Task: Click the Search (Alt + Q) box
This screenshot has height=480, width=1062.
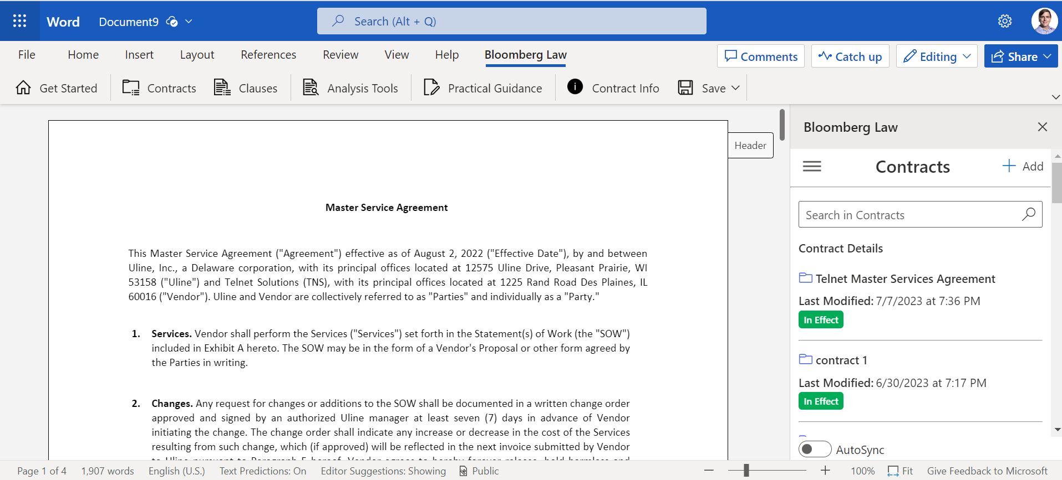Action: point(511,21)
